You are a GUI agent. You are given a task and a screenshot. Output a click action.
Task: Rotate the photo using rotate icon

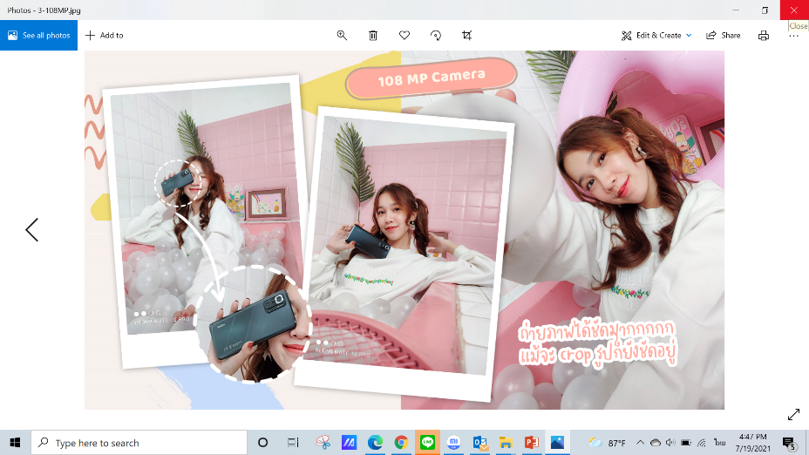[x=436, y=35]
